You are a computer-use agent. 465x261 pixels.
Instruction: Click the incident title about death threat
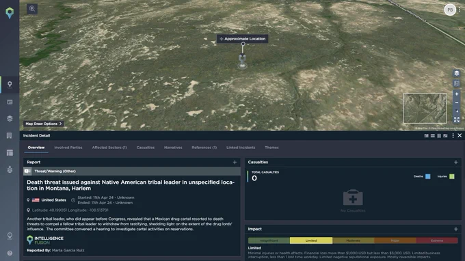tap(131, 185)
